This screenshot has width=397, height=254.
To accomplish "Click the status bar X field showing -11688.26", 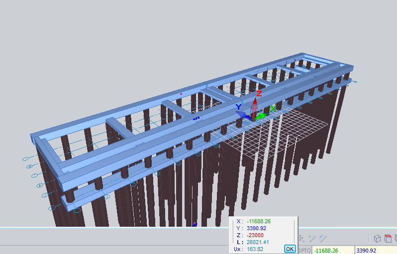I will tap(332, 251).
